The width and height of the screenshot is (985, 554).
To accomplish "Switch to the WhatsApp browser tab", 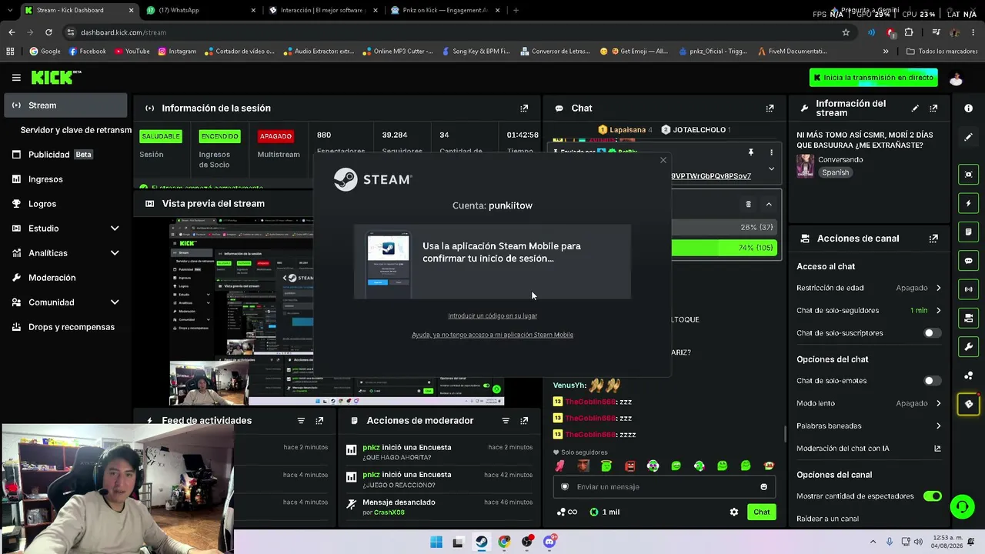I will click(200, 10).
